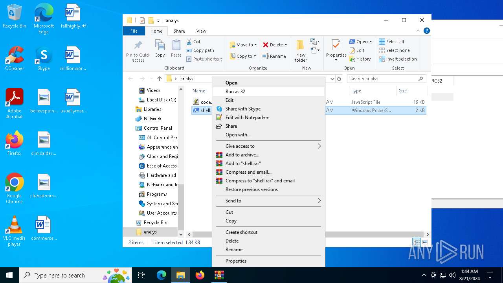Open WinRAR from the taskbar
503x283 pixels.
coord(219,275)
